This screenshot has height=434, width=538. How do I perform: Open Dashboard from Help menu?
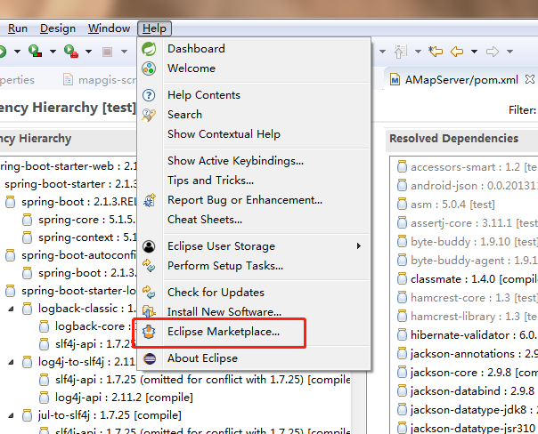[x=196, y=49]
